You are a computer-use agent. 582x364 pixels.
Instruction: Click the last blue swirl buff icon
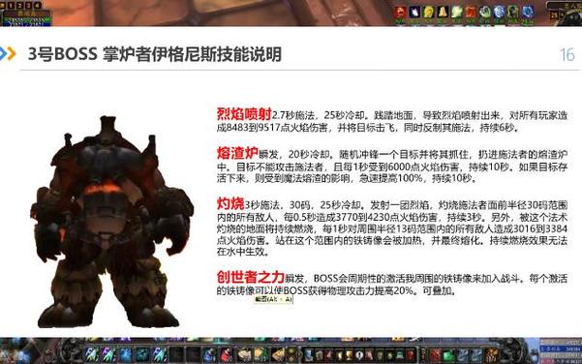[527, 13]
